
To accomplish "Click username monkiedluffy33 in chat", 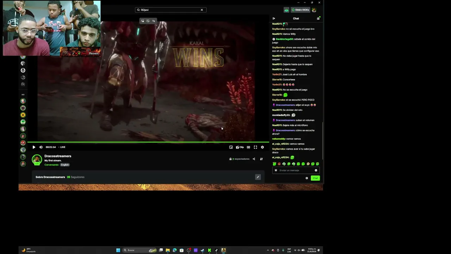I will [x=281, y=115].
